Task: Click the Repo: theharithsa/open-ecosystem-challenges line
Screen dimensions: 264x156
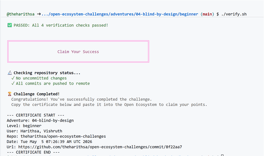Action: [x=56, y=136]
